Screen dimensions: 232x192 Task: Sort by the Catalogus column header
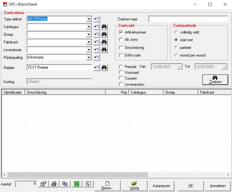(146, 92)
